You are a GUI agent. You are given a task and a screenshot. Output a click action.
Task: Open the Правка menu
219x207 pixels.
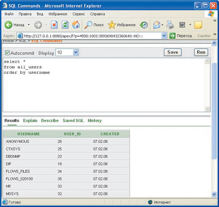click(25, 14)
